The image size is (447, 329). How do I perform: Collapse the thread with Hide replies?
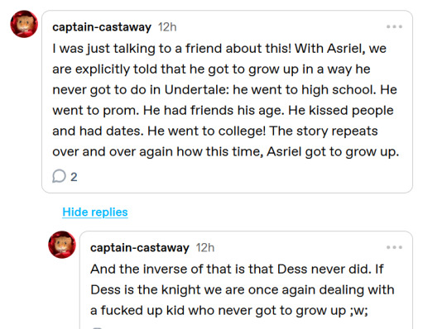point(95,212)
